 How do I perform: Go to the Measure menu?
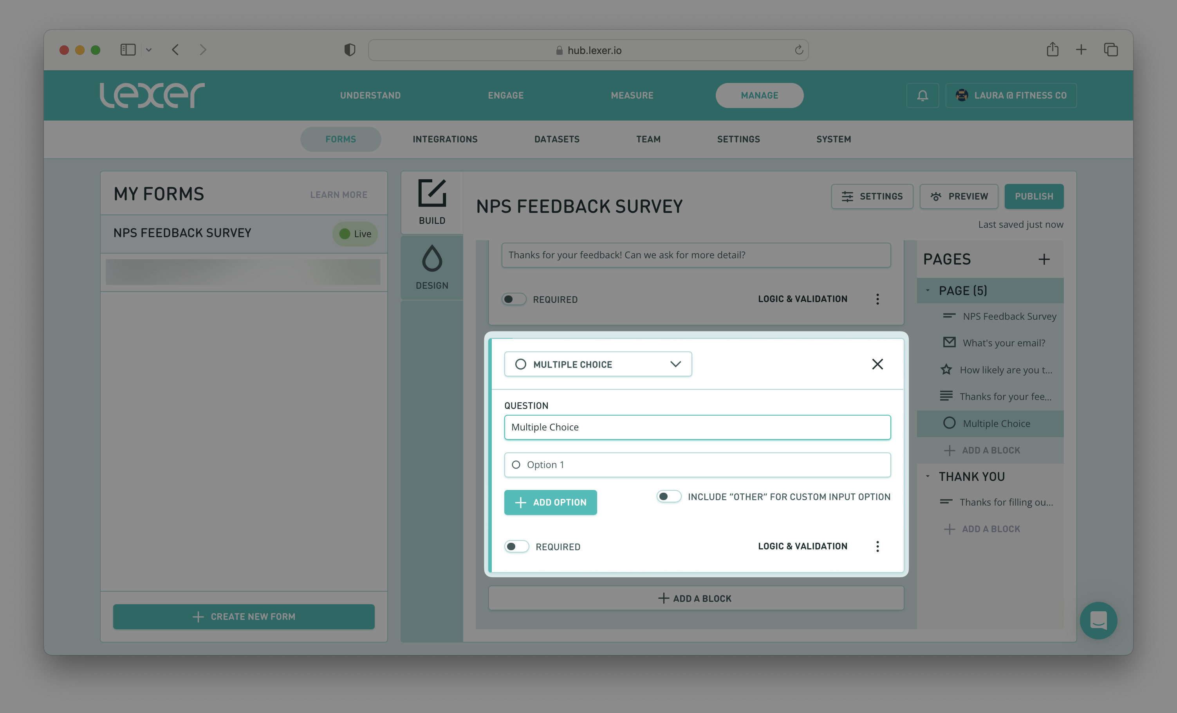tap(632, 95)
